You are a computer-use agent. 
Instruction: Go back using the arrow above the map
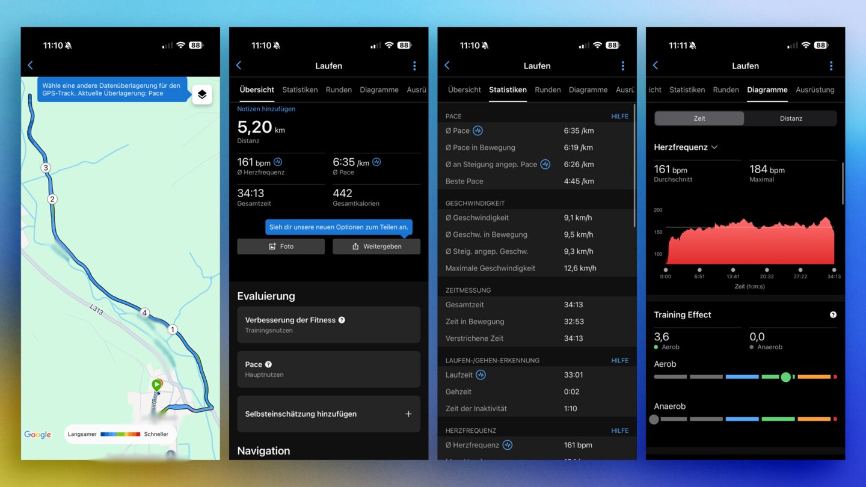pos(31,66)
